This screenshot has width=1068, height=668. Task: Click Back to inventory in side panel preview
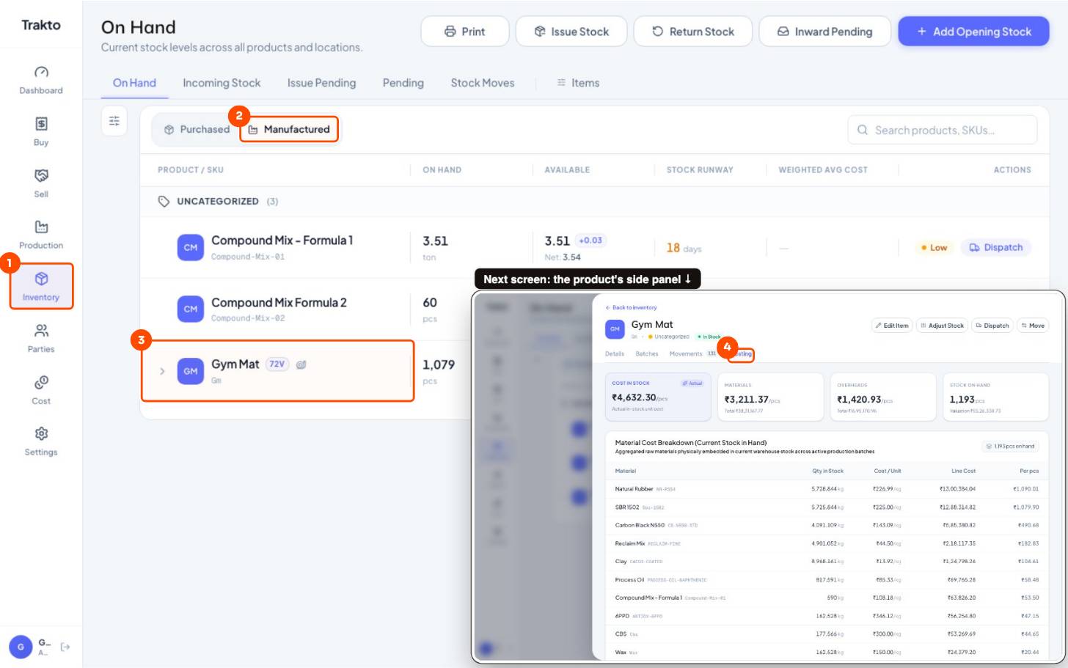(x=632, y=308)
